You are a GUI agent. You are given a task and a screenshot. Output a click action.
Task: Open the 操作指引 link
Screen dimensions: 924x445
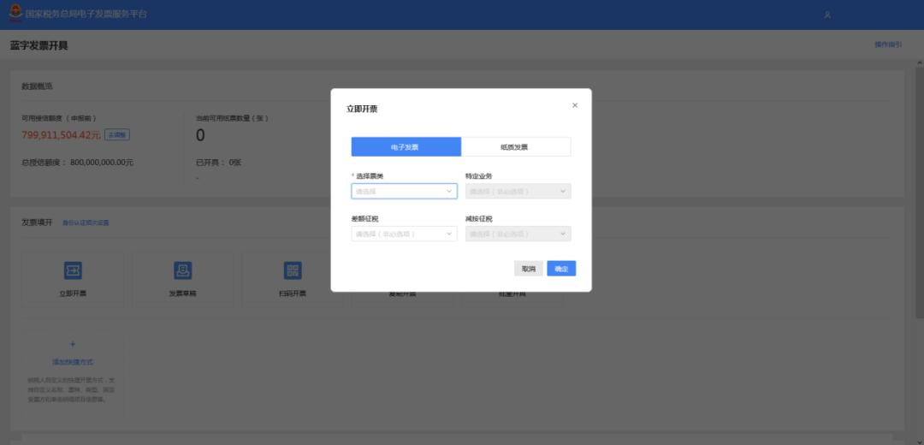coord(888,44)
